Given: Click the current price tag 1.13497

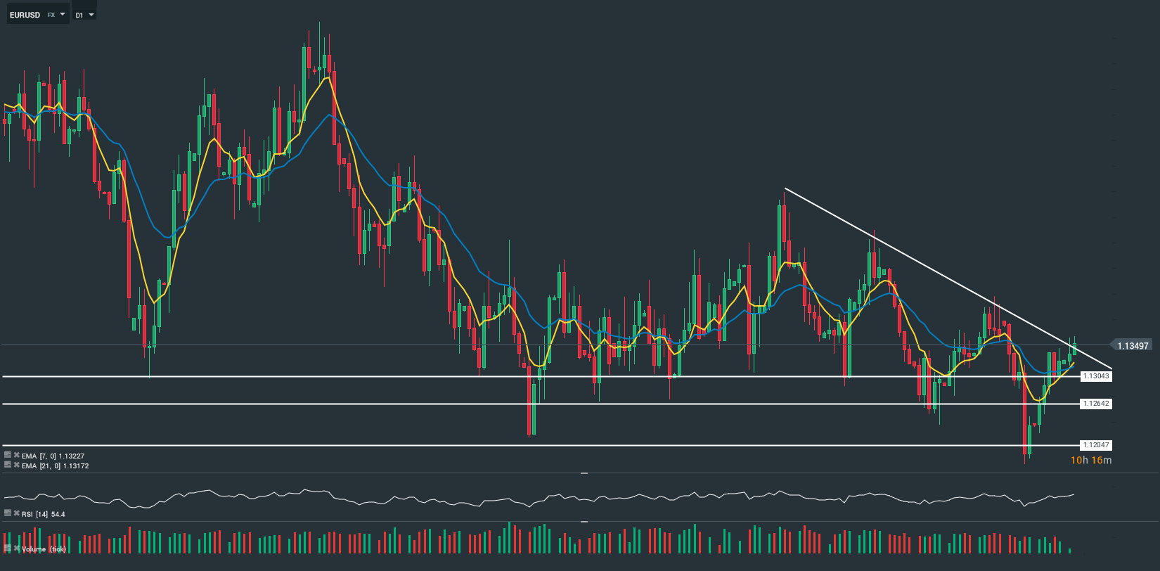Looking at the screenshot, I should click(1132, 345).
